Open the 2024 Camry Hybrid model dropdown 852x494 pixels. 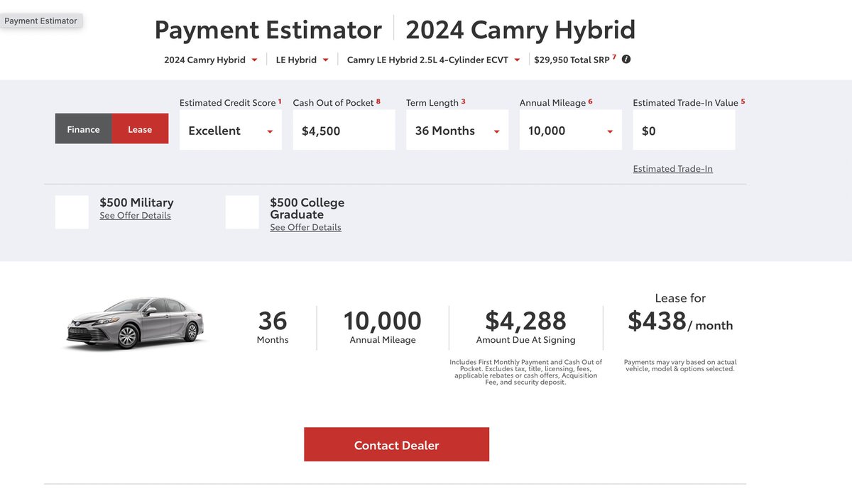point(211,60)
